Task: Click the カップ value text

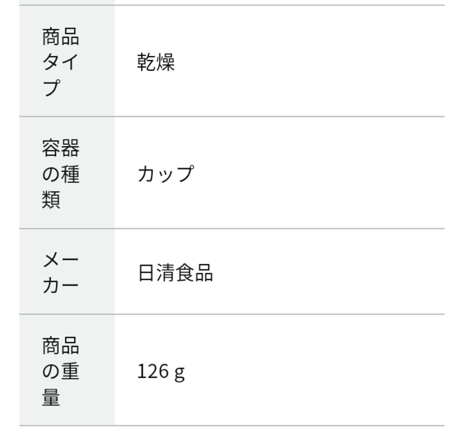Action: (x=166, y=174)
